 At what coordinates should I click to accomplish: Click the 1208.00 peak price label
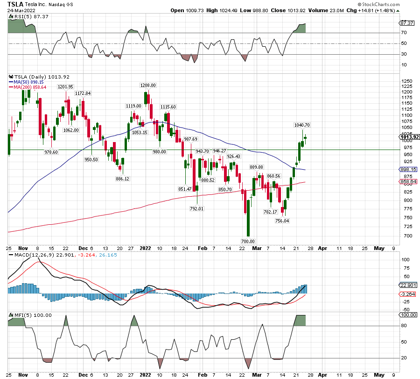148,86
